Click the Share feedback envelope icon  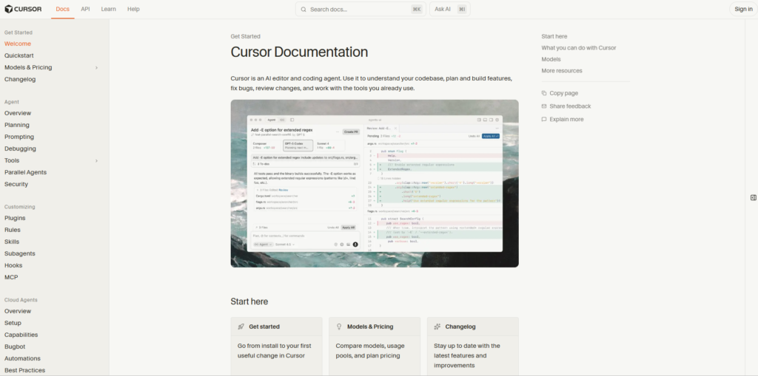click(x=544, y=106)
